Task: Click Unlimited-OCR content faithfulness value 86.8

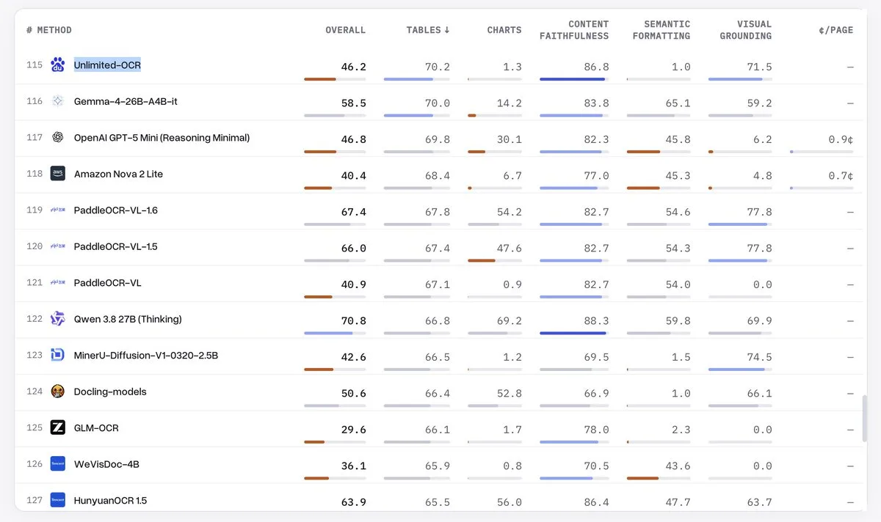Action: tap(596, 67)
